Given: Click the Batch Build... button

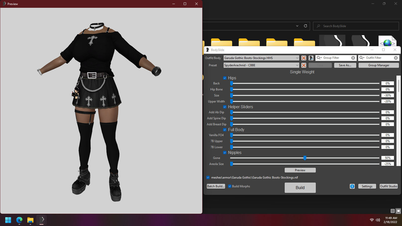Looking at the screenshot, I should click(x=216, y=186).
